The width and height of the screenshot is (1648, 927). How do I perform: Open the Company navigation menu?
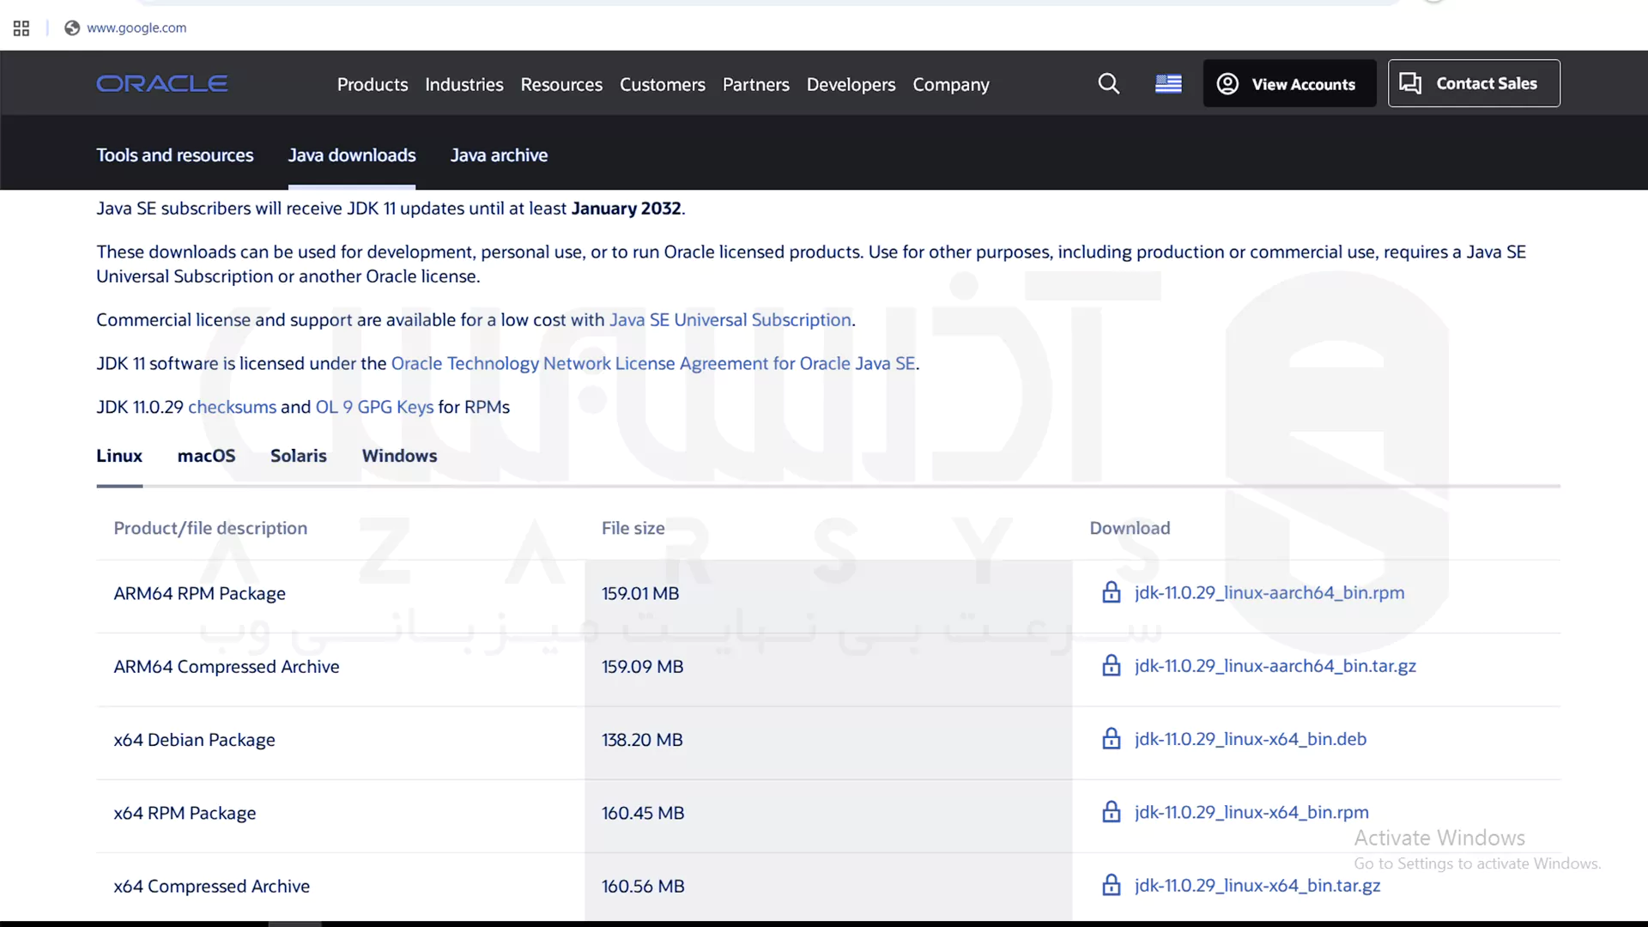(x=950, y=84)
